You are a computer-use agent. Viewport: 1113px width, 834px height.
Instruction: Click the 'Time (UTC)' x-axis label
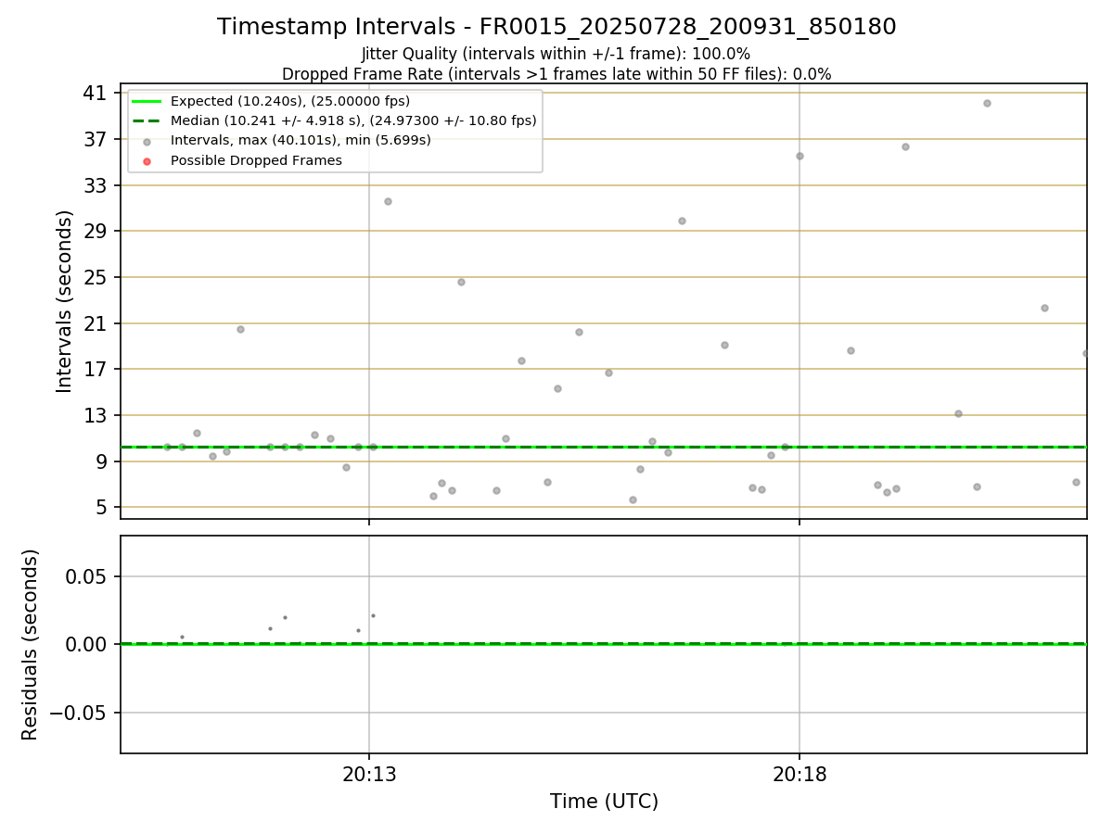pos(604,802)
